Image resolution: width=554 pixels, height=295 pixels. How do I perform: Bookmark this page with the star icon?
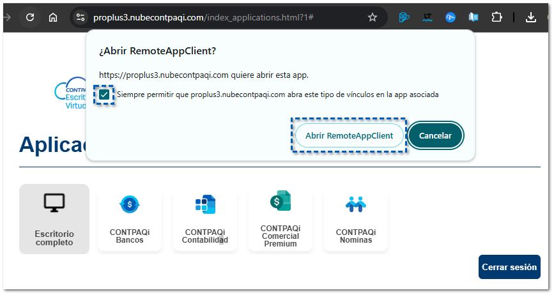373,17
